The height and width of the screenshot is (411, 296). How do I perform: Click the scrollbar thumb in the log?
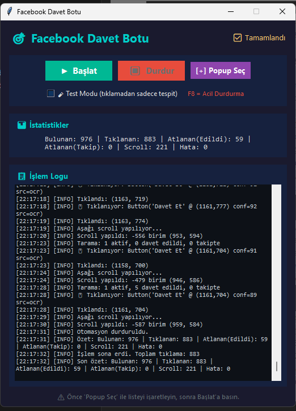pyautogui.click(x=276, y=366)
